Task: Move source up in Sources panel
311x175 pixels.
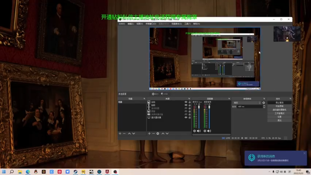Action: pos(163,133)
